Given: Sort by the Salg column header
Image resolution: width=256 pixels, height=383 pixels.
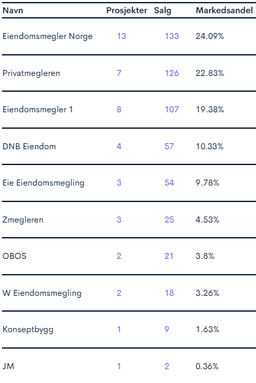Looking at the screenshot, I should point(162,11).
